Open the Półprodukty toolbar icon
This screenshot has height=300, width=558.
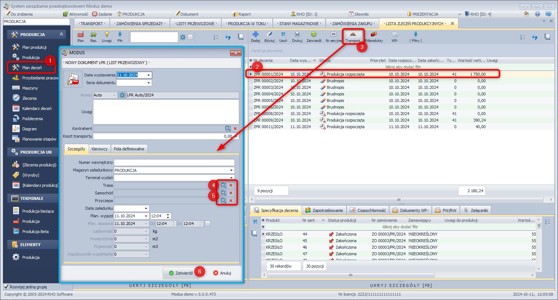(x=373, y=35)
